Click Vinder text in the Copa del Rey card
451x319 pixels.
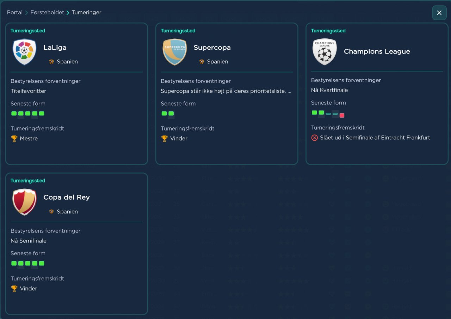tap(29, 288)
